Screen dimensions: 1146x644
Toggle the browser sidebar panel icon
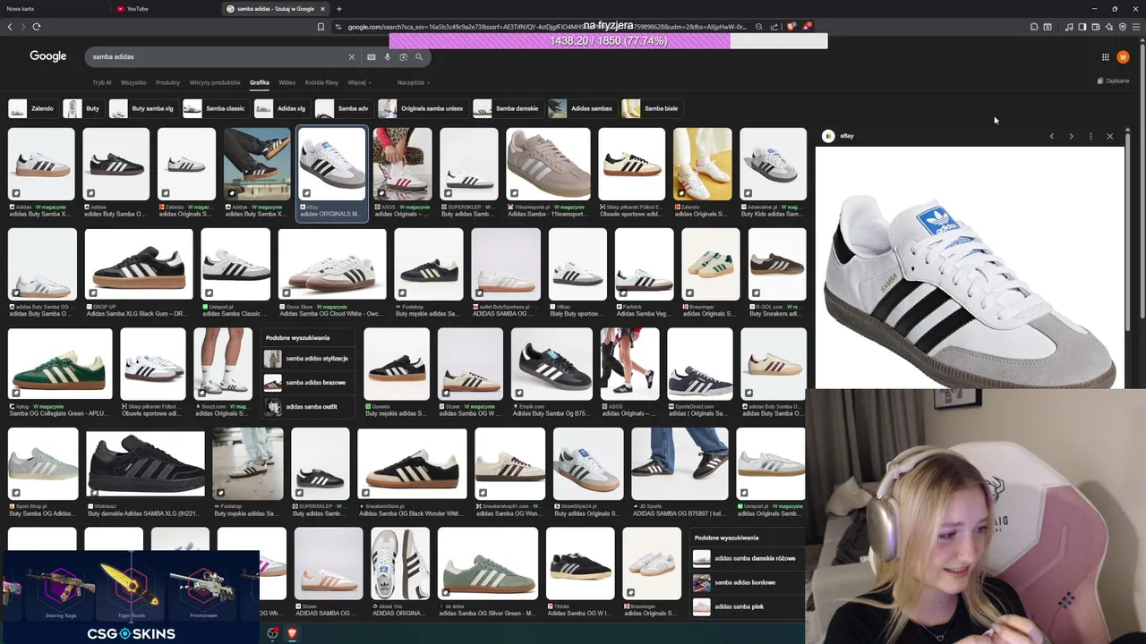(1082, 27)
